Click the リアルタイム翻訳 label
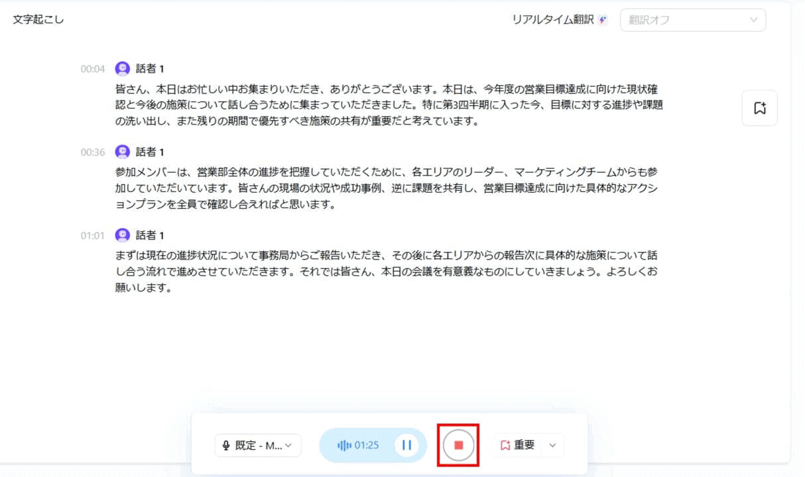Viewport: 805px width, 477px height. pyautogui.click(x=553, y=20)
